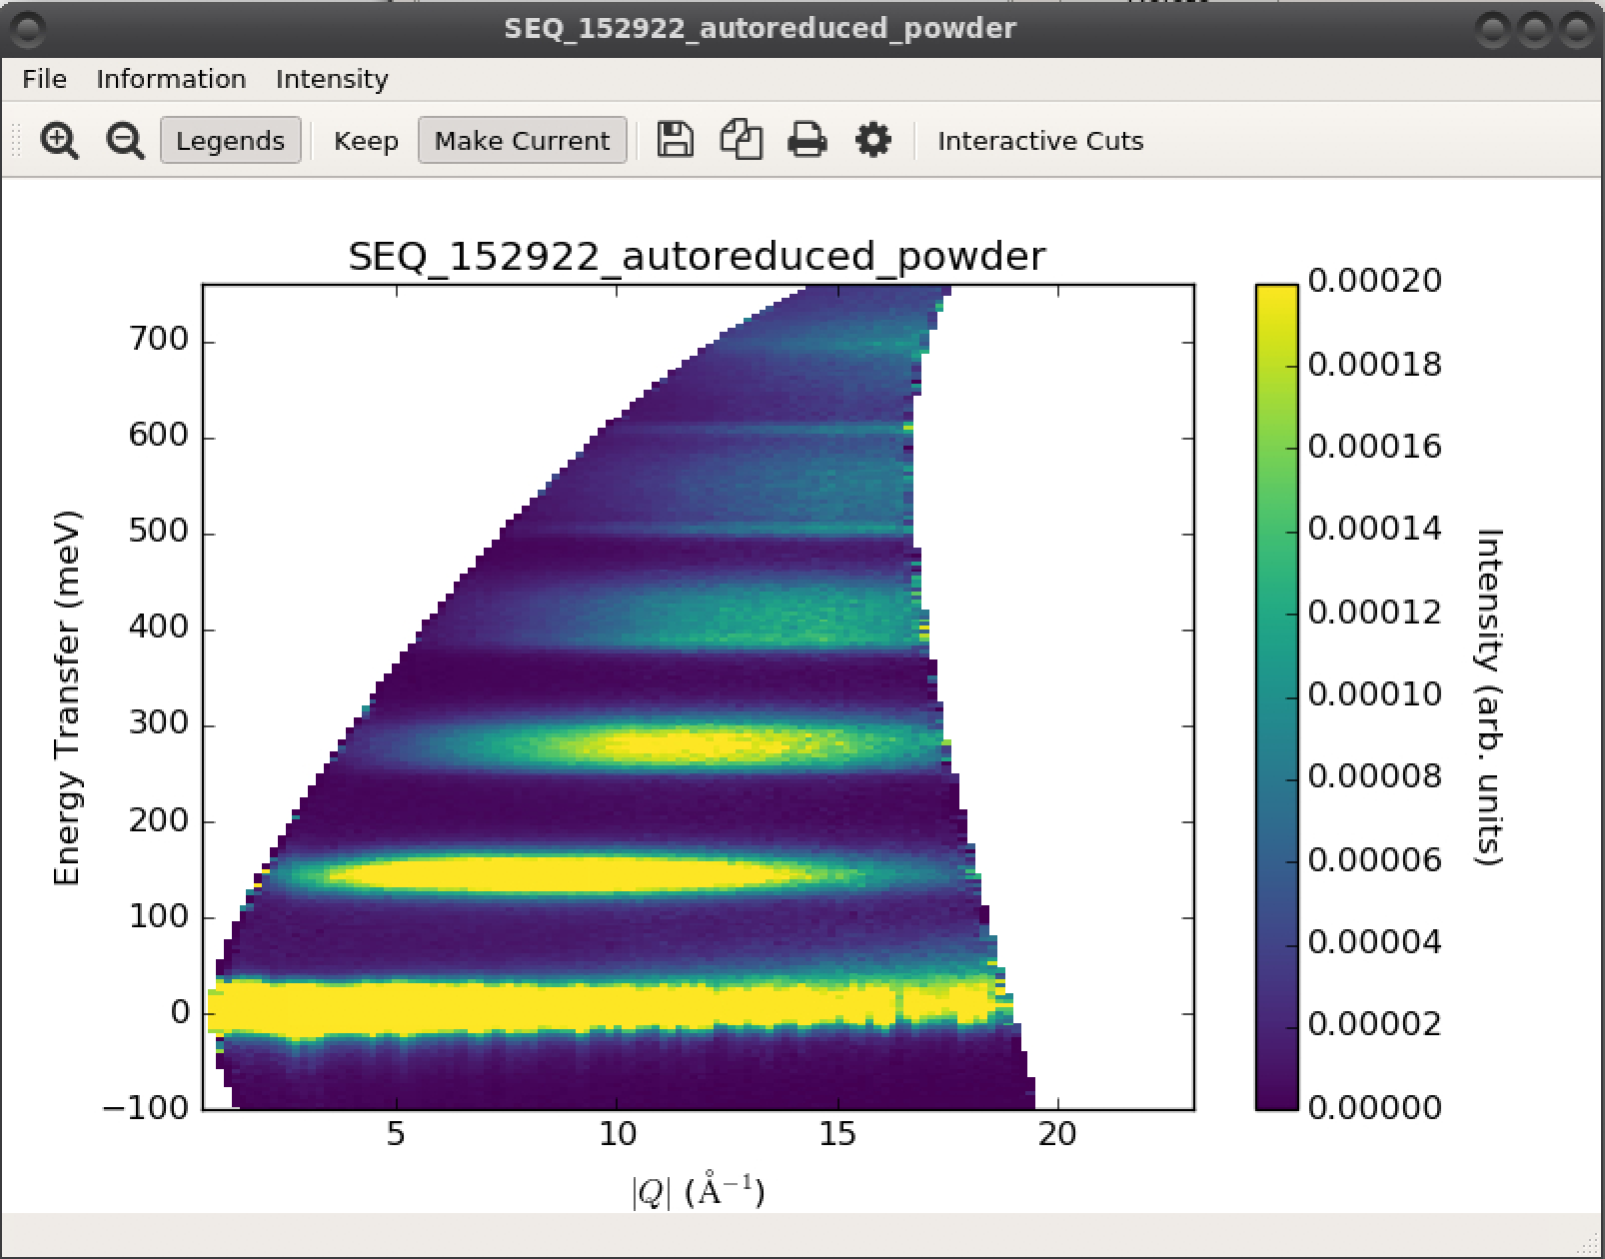1605x1259 pixels.
Task: Click the Zoom Out magnifier icon
Action: (125, 140)
